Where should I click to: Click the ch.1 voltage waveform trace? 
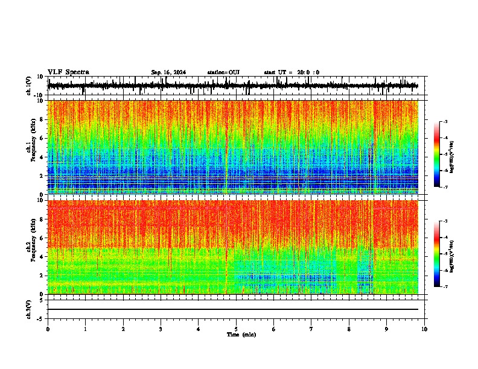pos(232,86)
